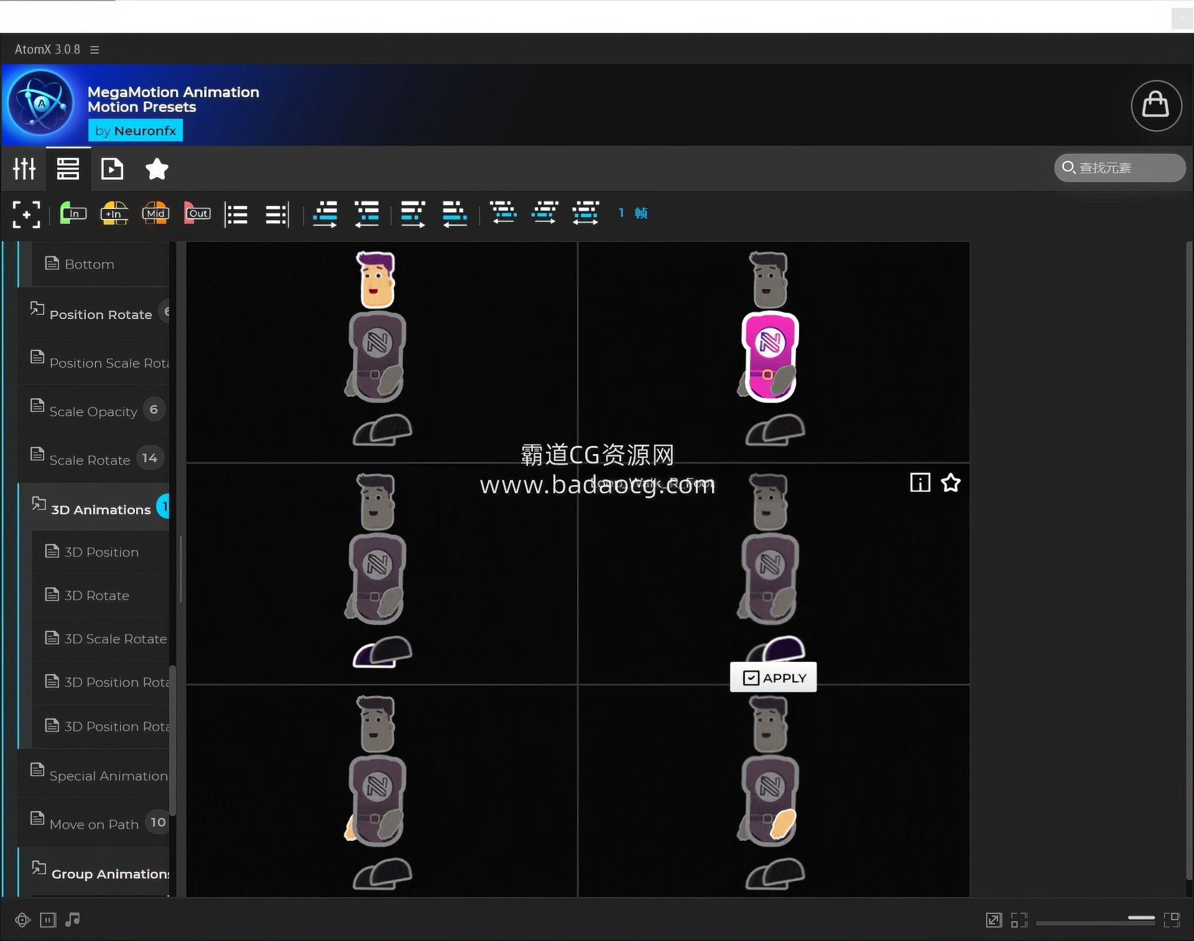
Task: Favorite the hovered preset with star
Action: (x=950, y=483)
